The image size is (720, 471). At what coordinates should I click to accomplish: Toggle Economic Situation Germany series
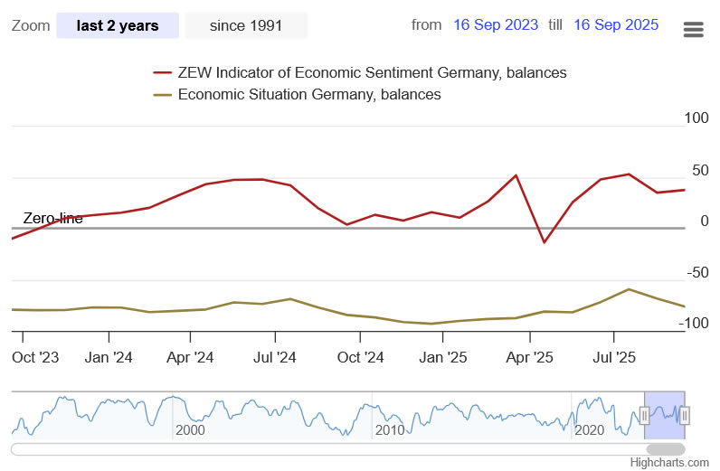(x=309, y=94)
